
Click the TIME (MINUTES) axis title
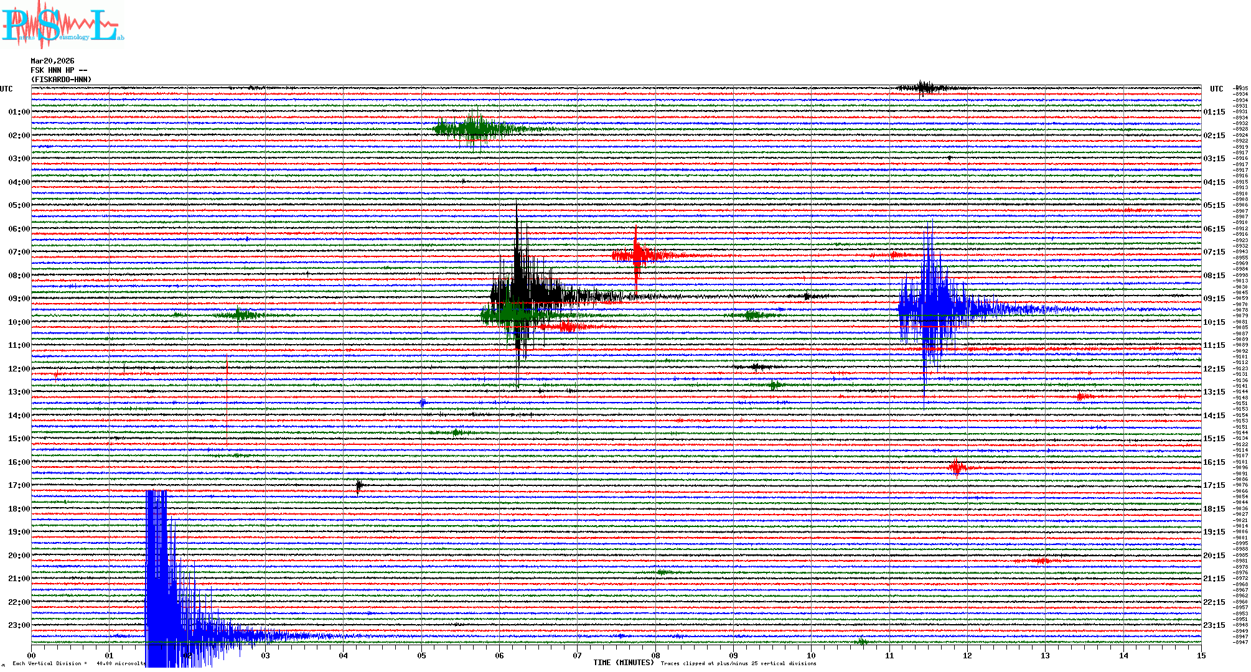pyautogui.click(x=624, y=663)
